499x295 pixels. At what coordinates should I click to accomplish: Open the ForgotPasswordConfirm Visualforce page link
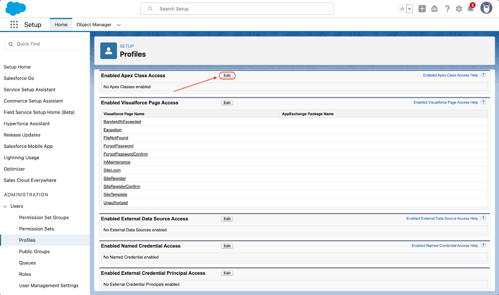click(x=125, y=154)
